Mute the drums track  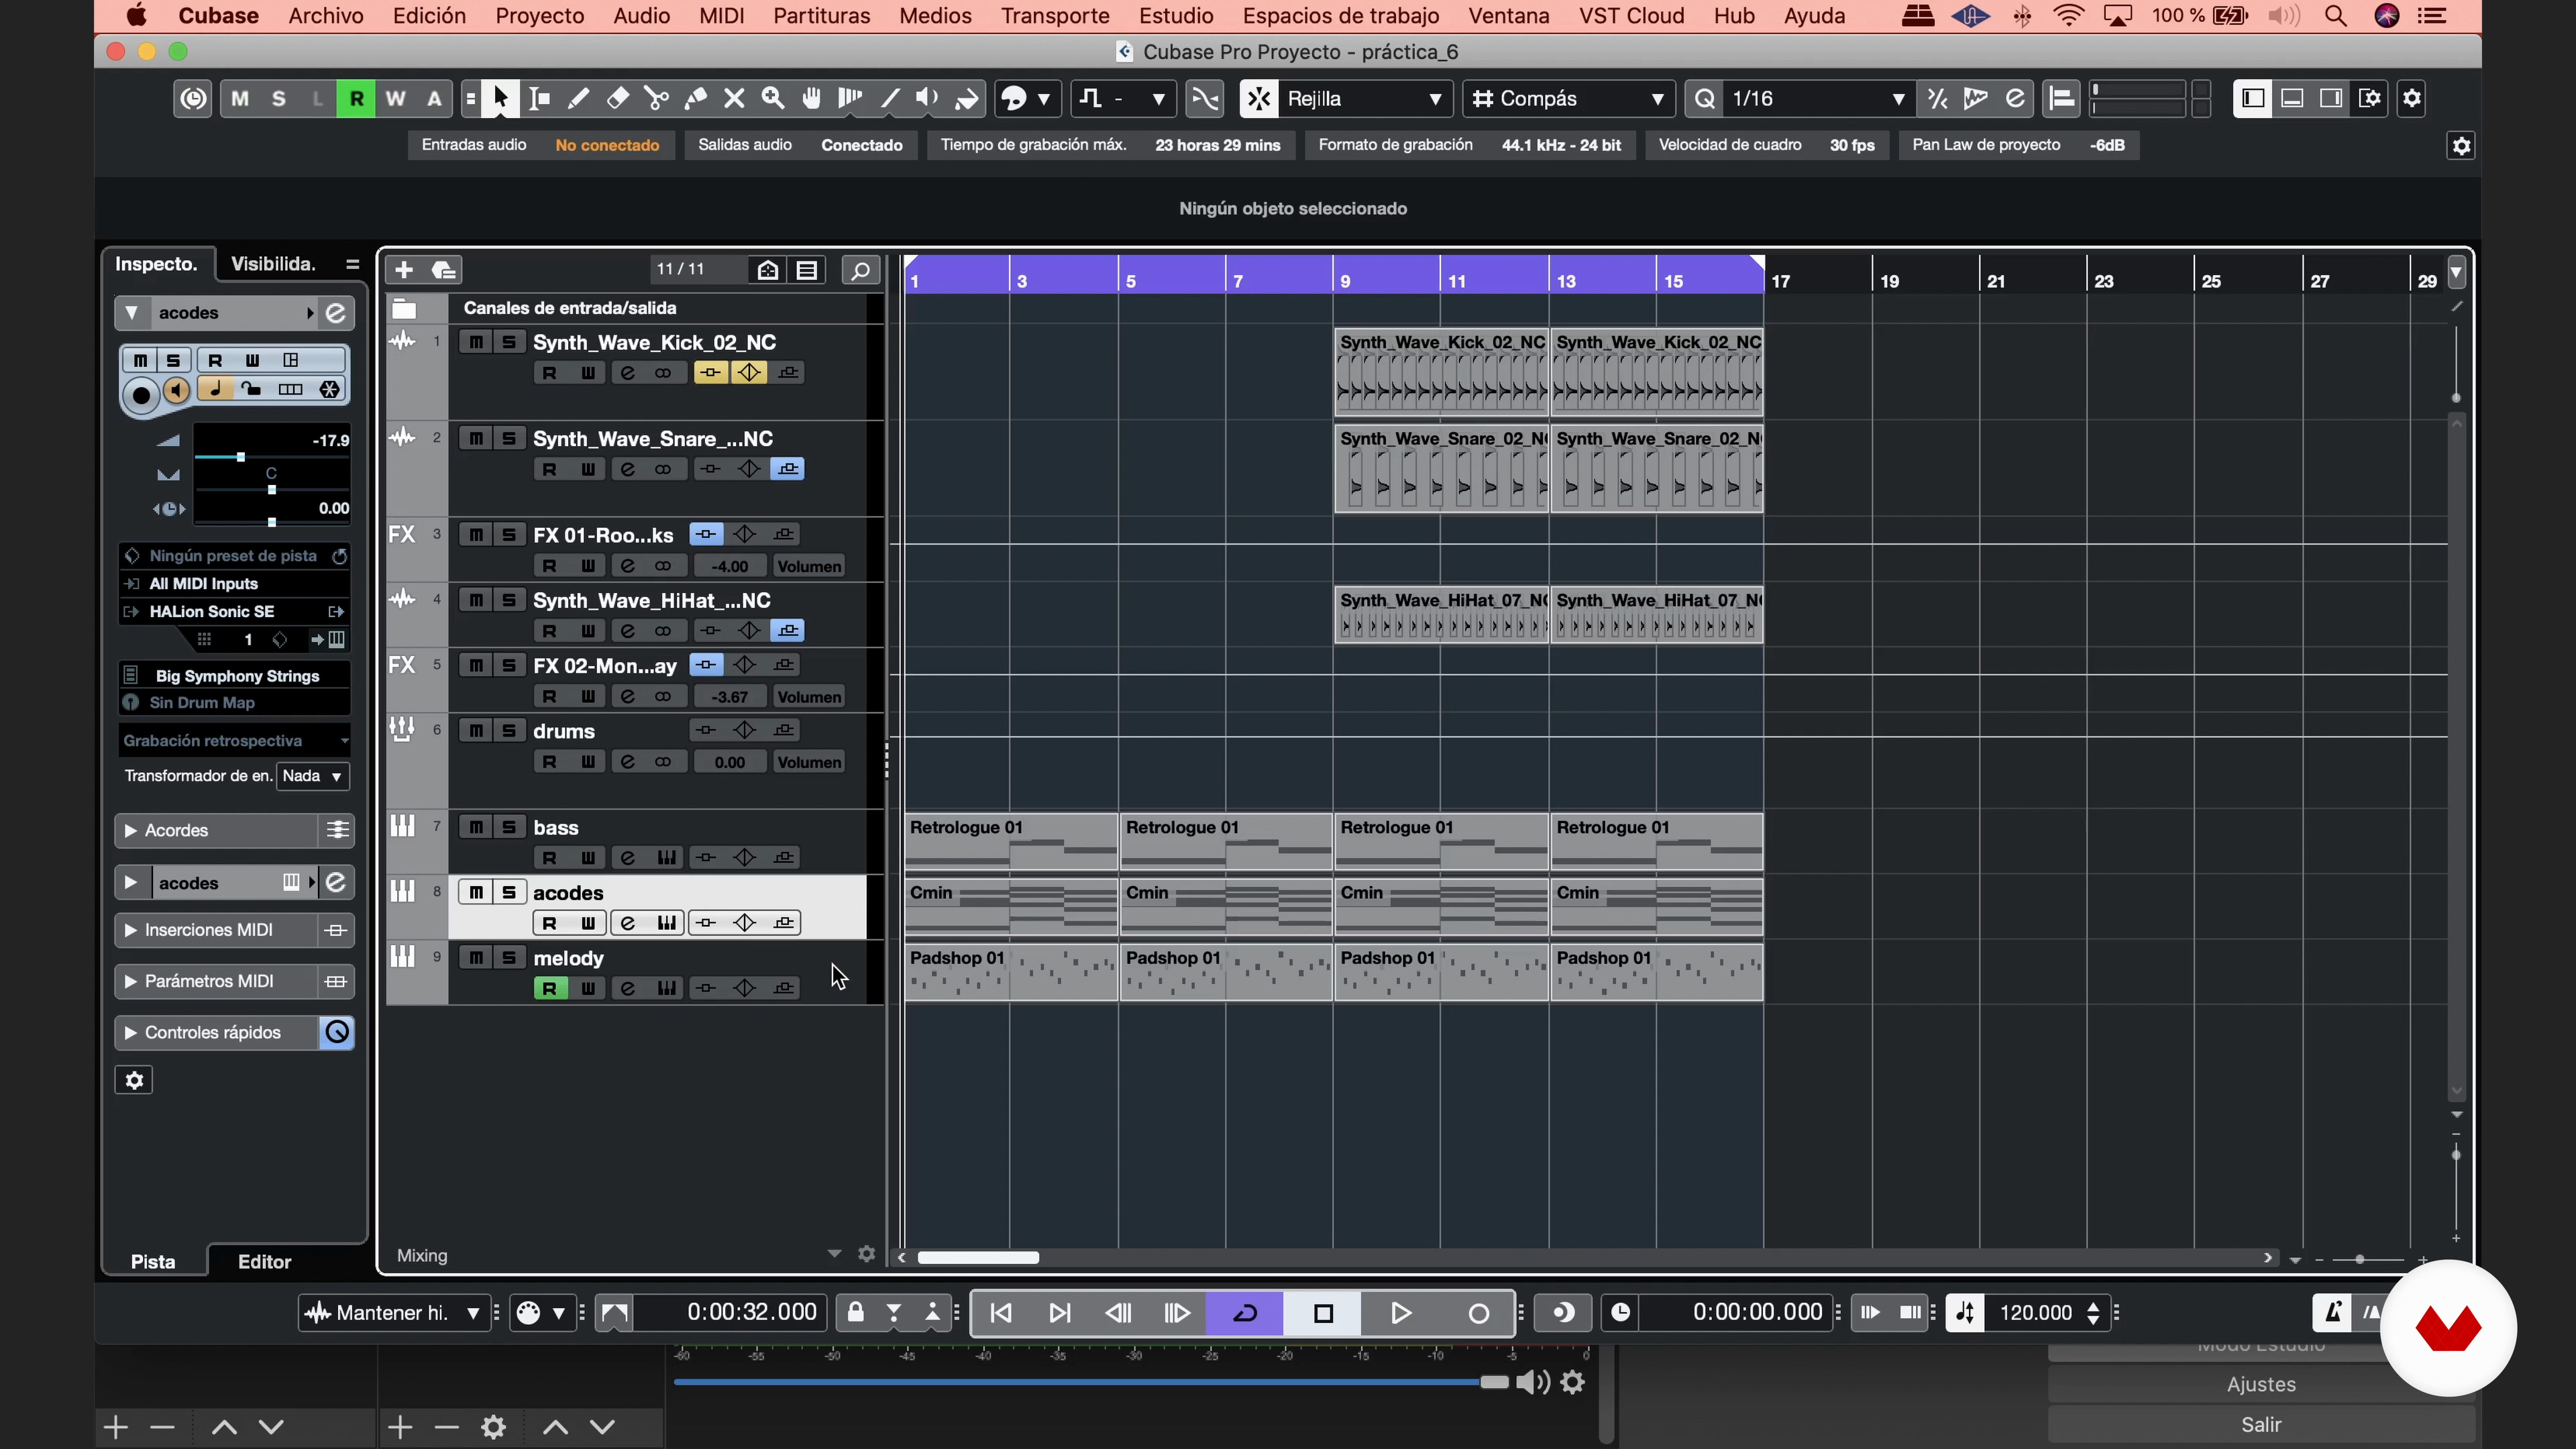coord(476,731)
